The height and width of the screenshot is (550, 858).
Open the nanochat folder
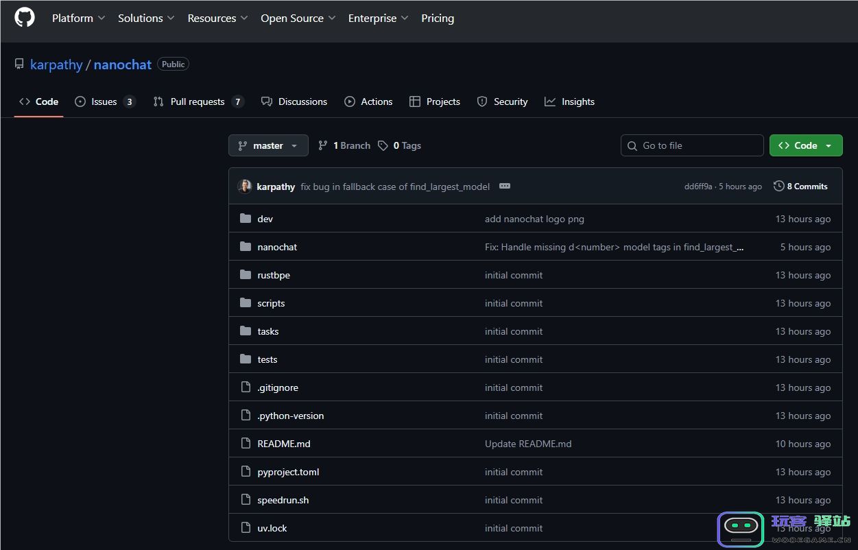pos(277,247)
